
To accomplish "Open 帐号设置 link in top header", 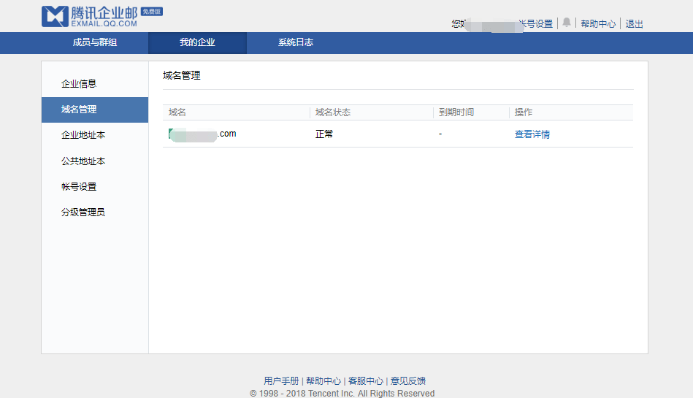I will pos(537,24).
